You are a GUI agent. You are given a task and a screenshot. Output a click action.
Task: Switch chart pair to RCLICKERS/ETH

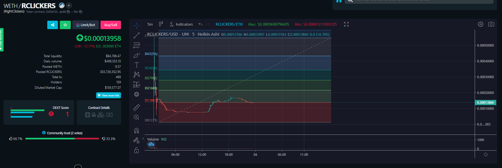229,24
